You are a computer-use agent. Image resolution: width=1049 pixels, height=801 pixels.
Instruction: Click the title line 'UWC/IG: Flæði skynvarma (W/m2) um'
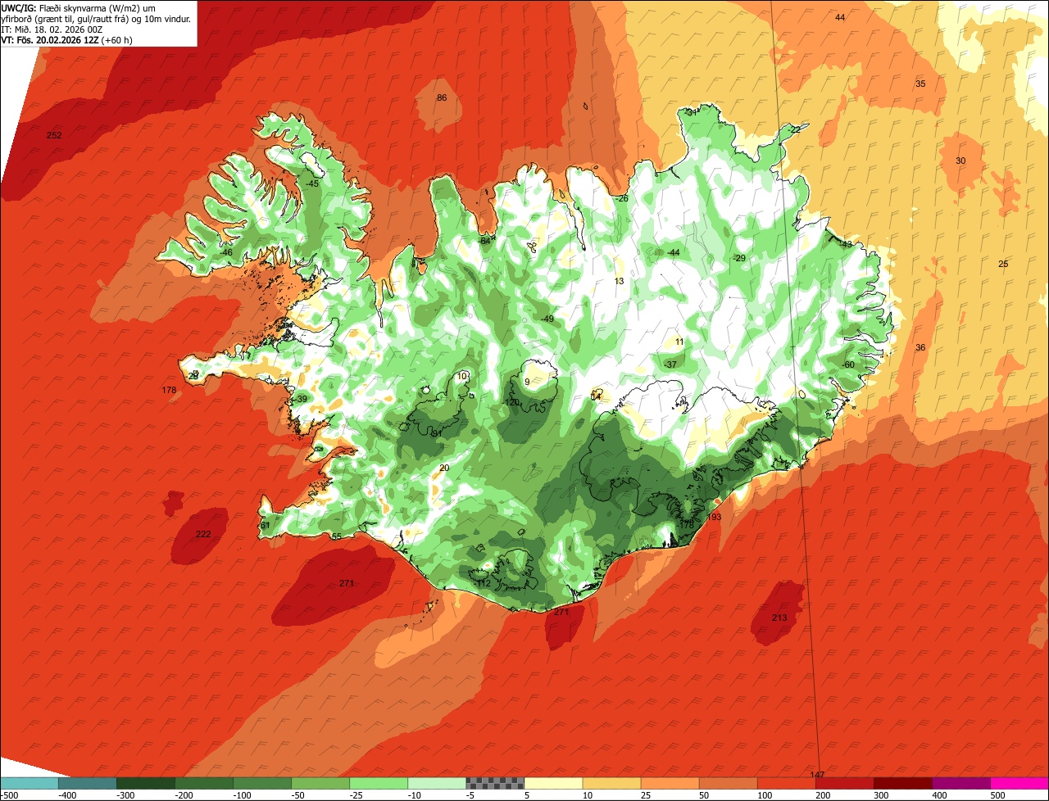pyautogui.click(x=78, y=7)
